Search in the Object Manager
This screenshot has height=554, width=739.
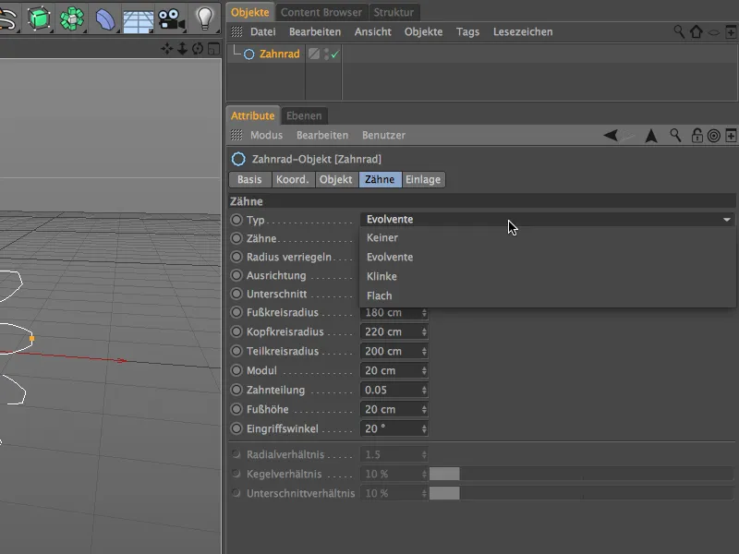tap(679, 32)
